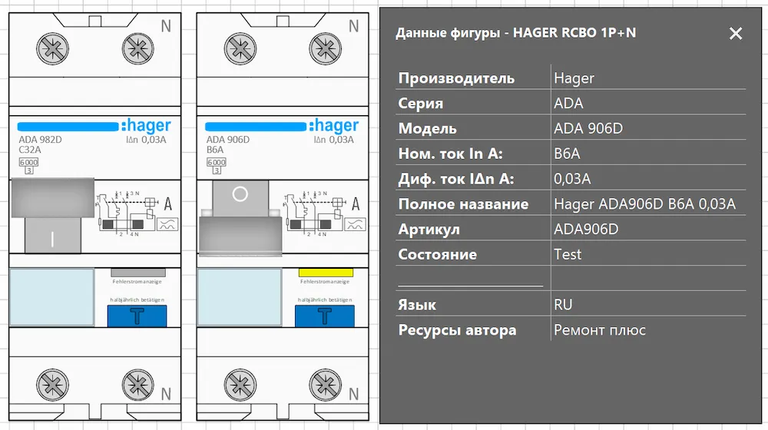Click the Диф. ток value 0,03A in panel
768x430 pixels.
(x=572, y=179)
